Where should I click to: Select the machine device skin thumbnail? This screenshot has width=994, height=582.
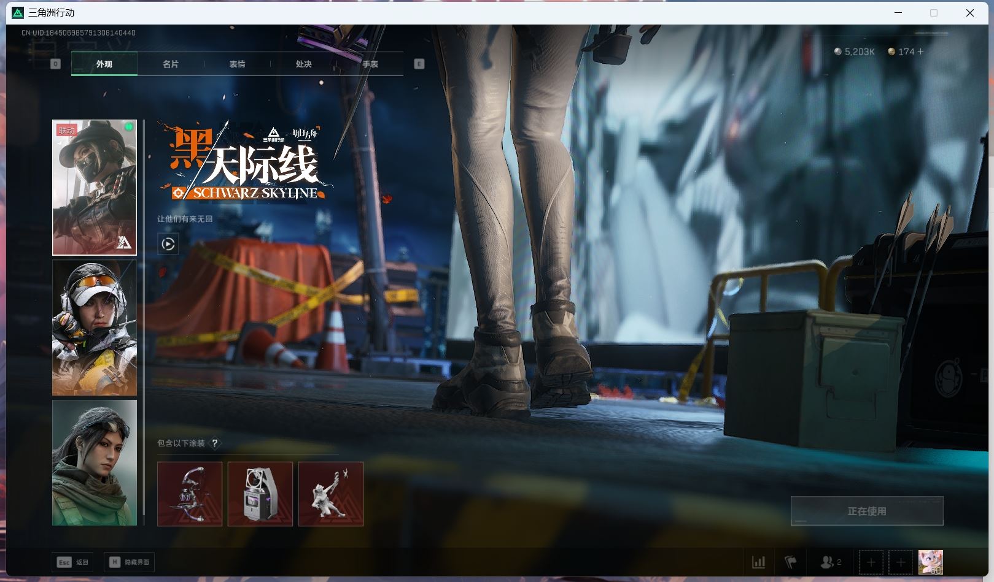click(260, 494)
